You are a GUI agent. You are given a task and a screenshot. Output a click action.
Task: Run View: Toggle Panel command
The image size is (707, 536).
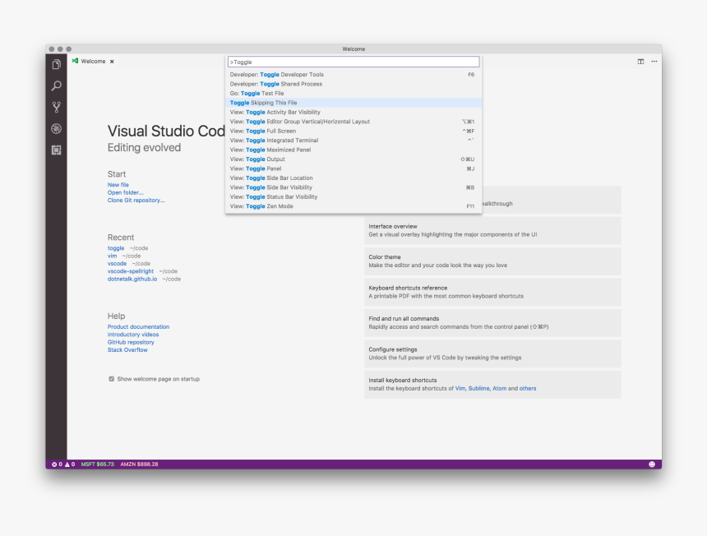pos(353,169)
